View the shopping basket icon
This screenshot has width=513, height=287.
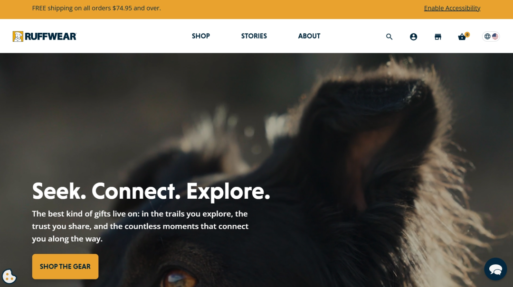pyautogui.click(x=462, y=37)
